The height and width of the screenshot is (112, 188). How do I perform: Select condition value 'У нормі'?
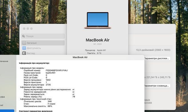point(52,104)
